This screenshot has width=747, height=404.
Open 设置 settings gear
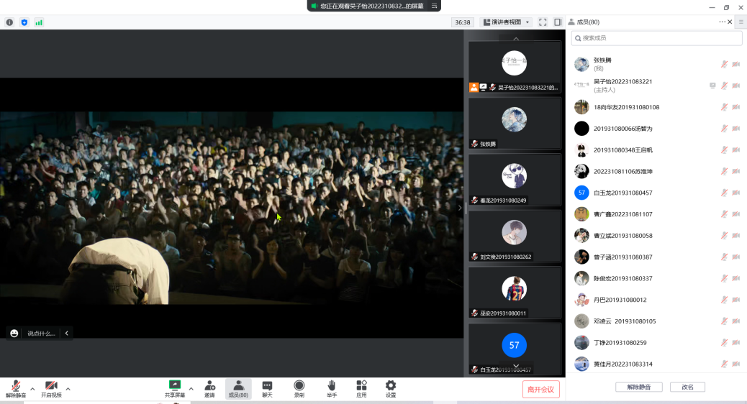pos(391,389)
